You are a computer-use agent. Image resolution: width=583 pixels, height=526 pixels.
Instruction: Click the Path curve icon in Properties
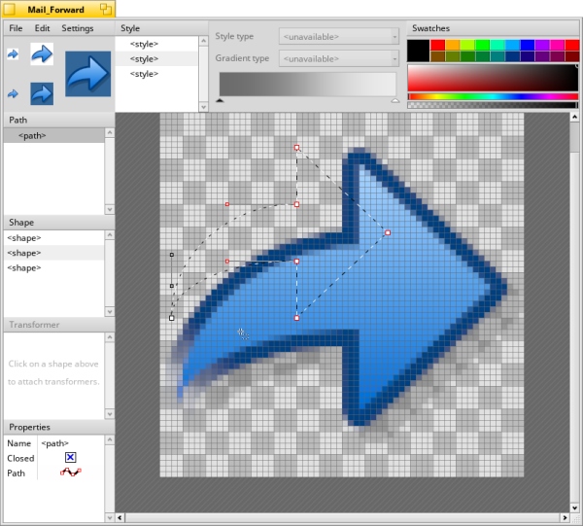click(x=70, y=473)
